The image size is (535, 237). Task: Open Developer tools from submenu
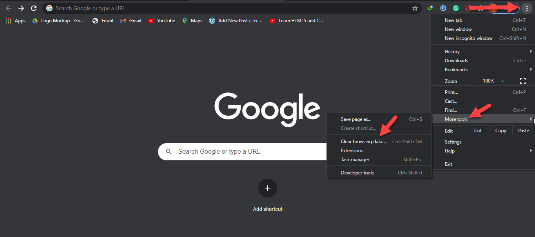pos(357,173)
